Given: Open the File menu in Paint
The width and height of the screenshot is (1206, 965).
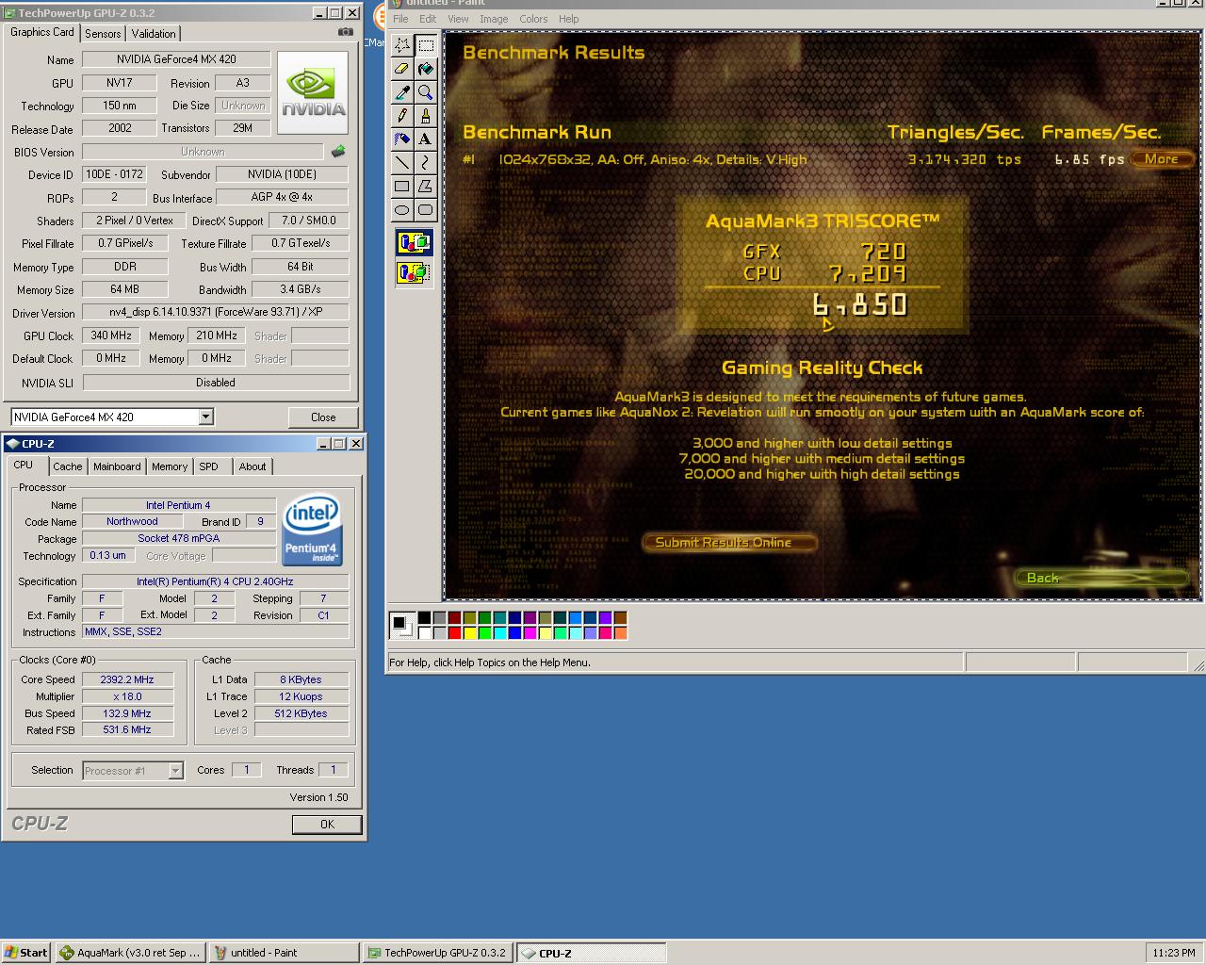Looking at the screenshot, I should [x=400, y=19].
